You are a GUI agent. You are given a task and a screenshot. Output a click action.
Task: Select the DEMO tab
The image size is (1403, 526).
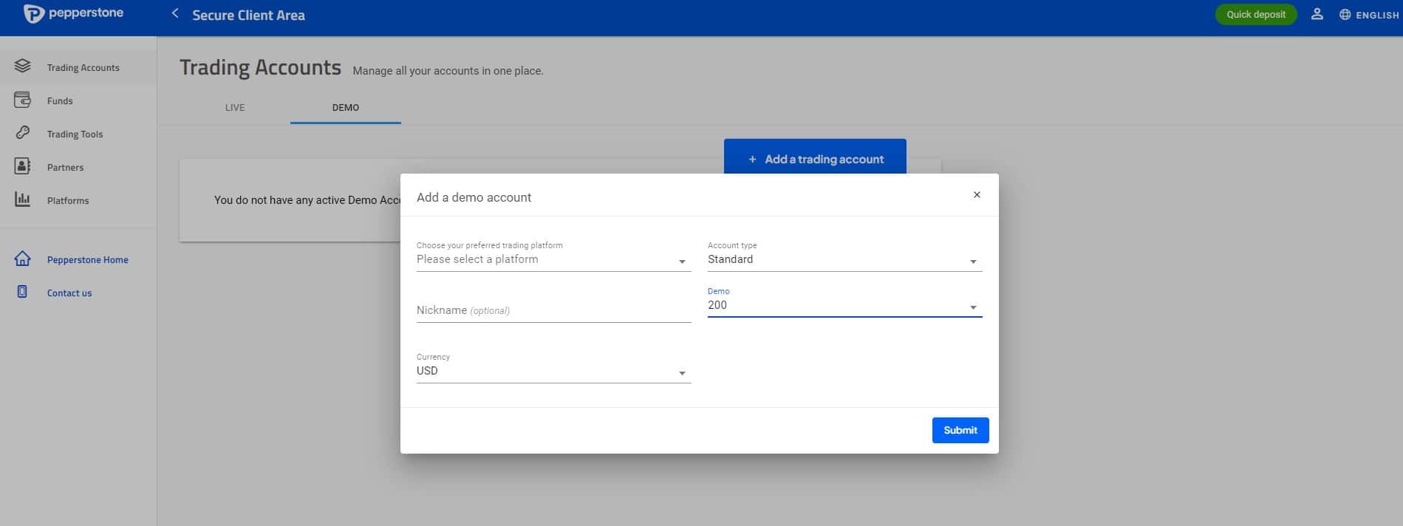coord(345,108)
